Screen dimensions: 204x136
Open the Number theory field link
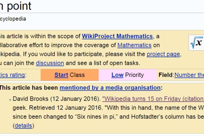189,75
